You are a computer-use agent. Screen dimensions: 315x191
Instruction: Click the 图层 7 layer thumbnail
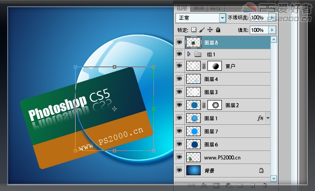pos(193,131)
